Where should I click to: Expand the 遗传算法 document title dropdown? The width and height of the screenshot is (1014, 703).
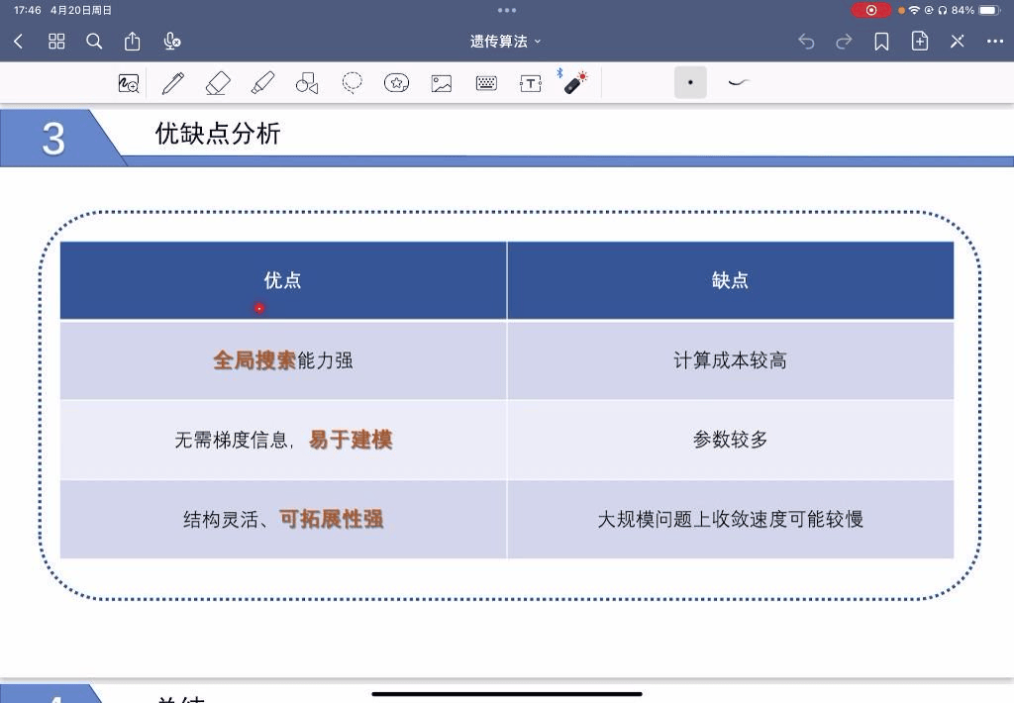coord(506,42)
